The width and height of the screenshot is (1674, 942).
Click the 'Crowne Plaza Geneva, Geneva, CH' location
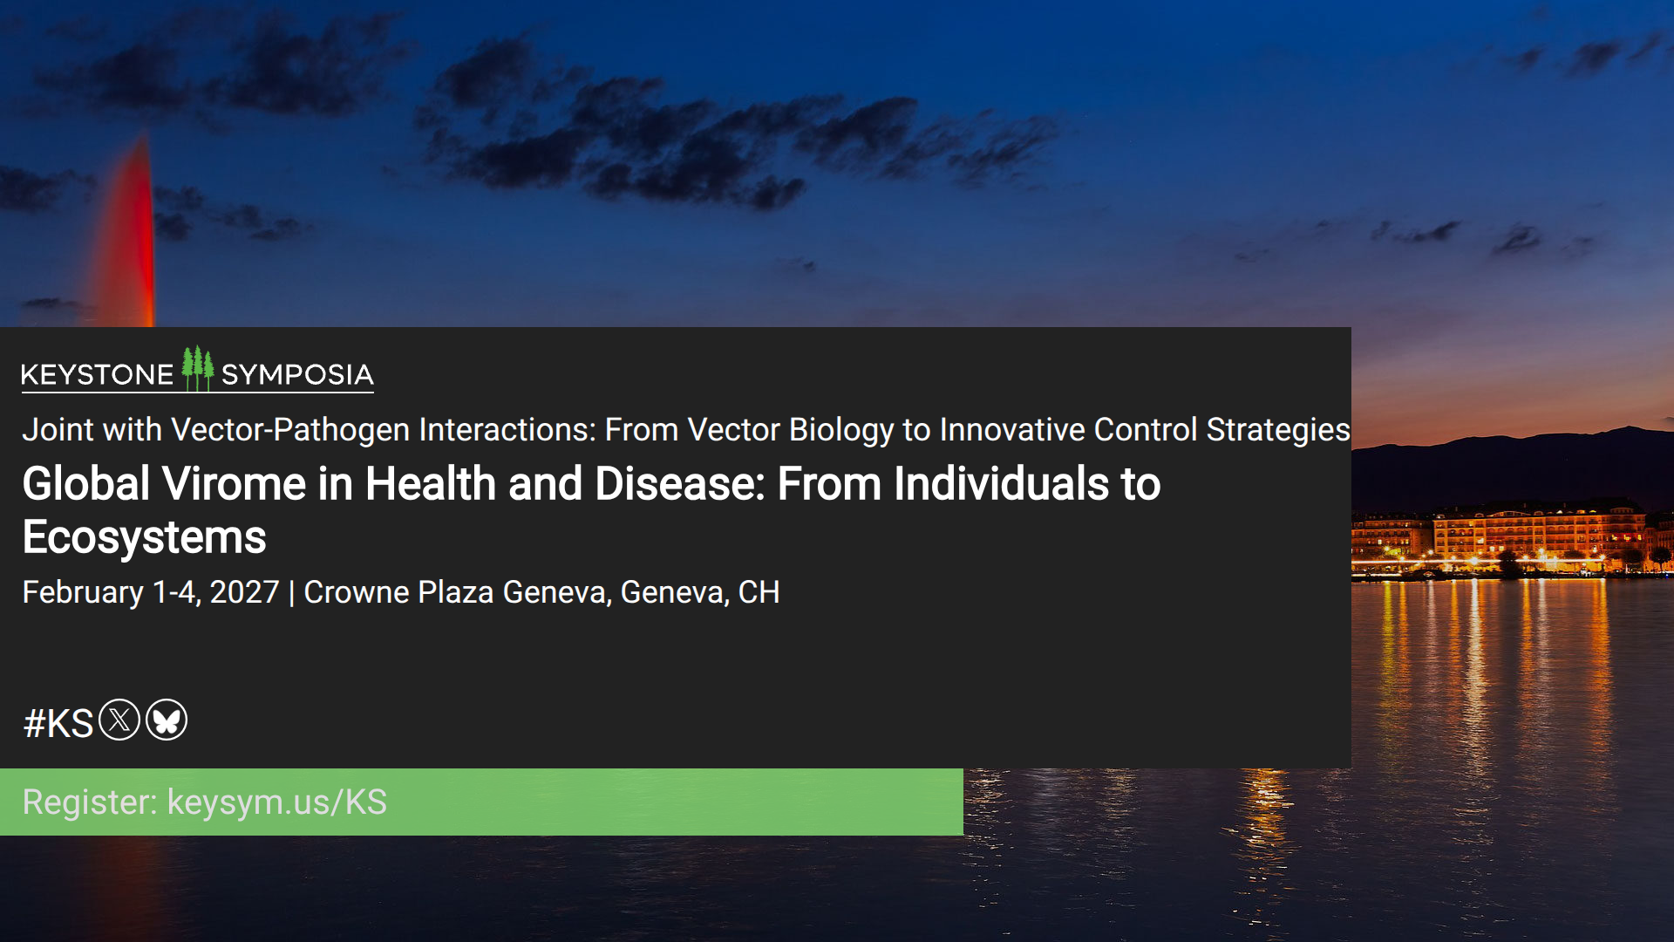541,592
